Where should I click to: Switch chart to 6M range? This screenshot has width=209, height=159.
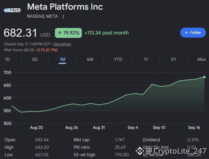(90, 59)
